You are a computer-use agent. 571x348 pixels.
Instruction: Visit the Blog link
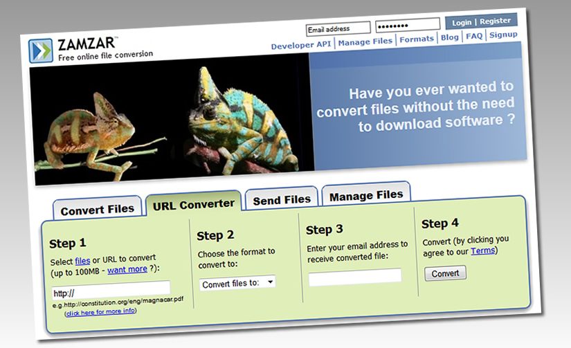click(449, 37)
